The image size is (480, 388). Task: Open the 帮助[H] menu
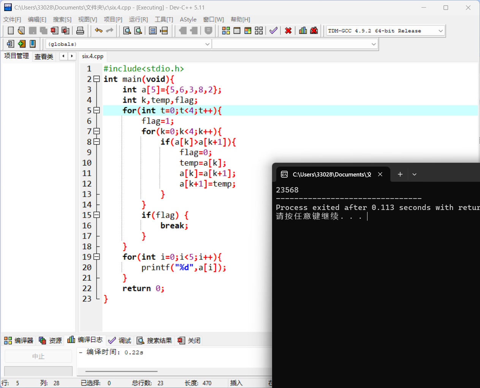pyautogui.click(x=240, y=19)
